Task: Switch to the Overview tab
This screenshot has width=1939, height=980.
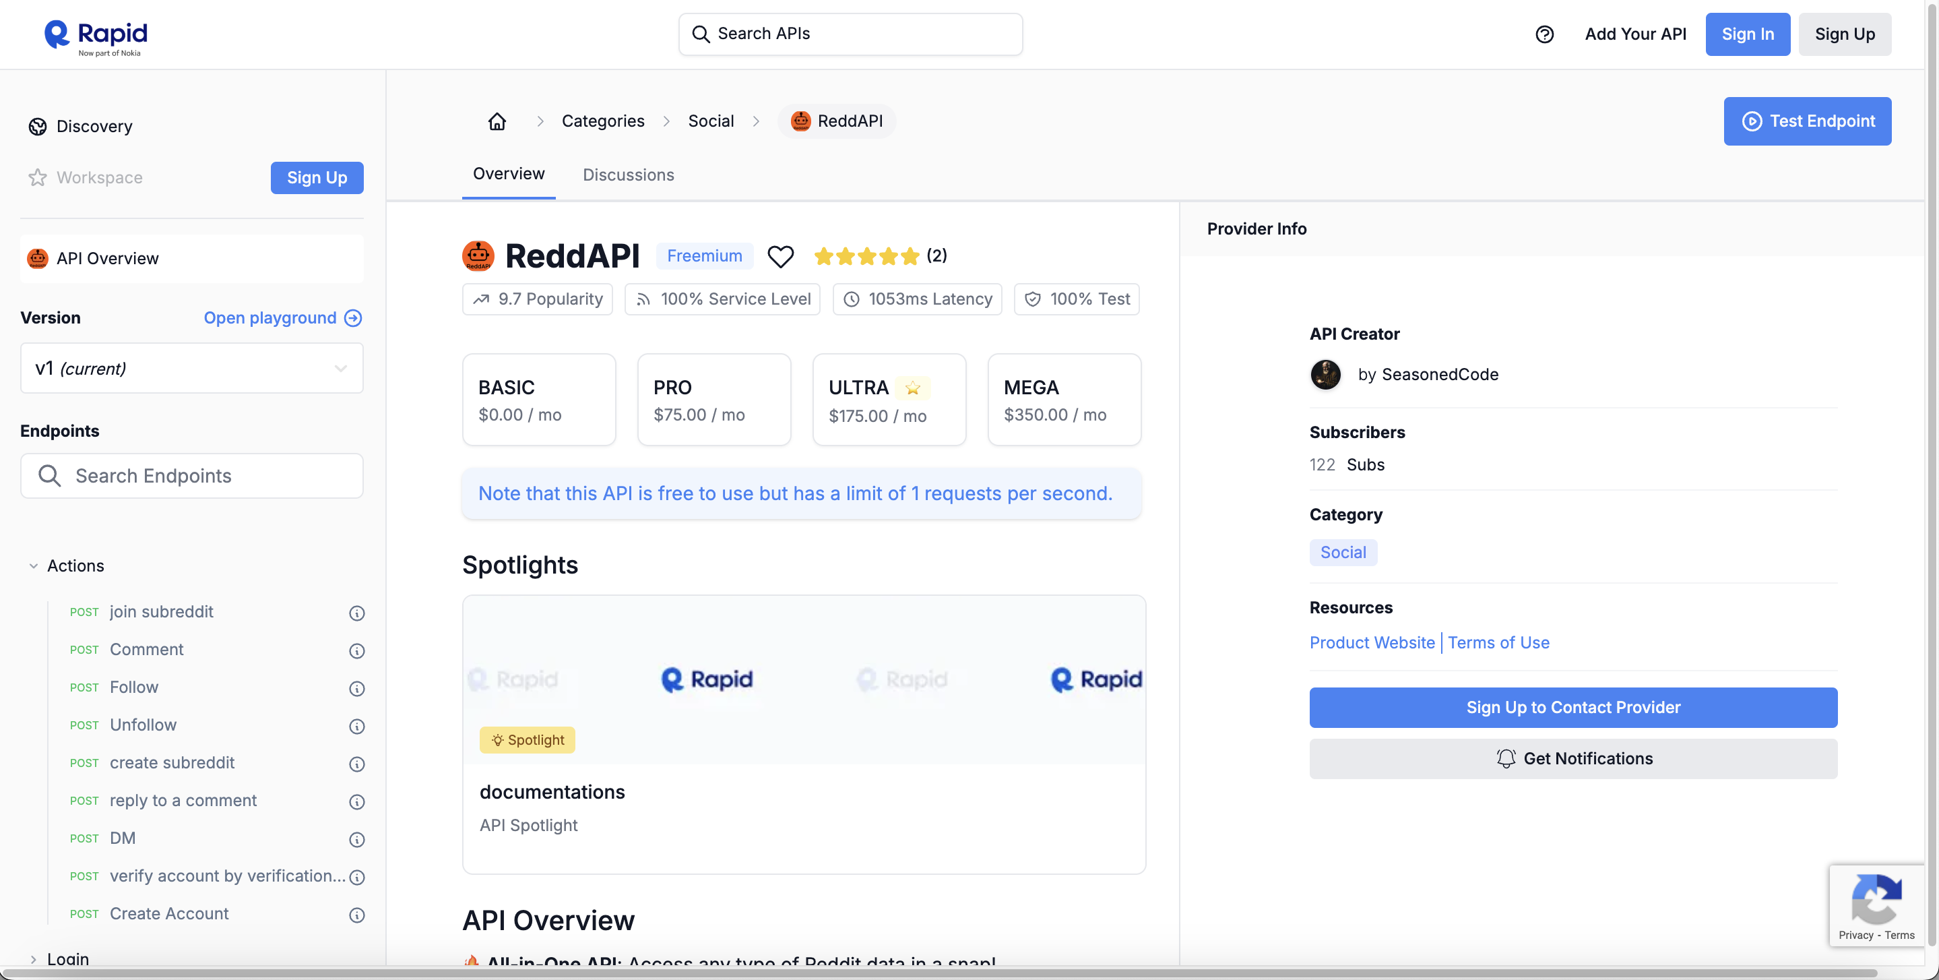Action: coord(509,174)
